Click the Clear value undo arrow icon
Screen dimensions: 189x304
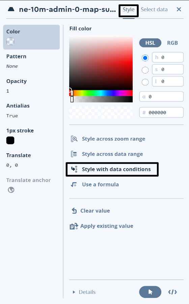[74, 211]
